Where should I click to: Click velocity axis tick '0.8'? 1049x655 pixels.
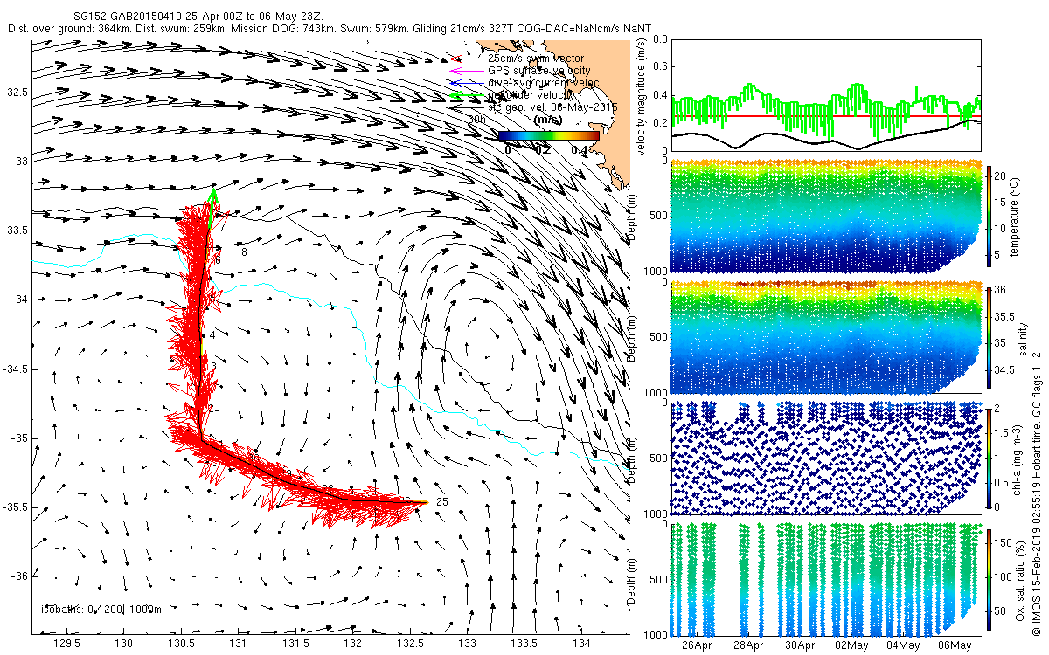pyautogui.click(x=660, y=39)
